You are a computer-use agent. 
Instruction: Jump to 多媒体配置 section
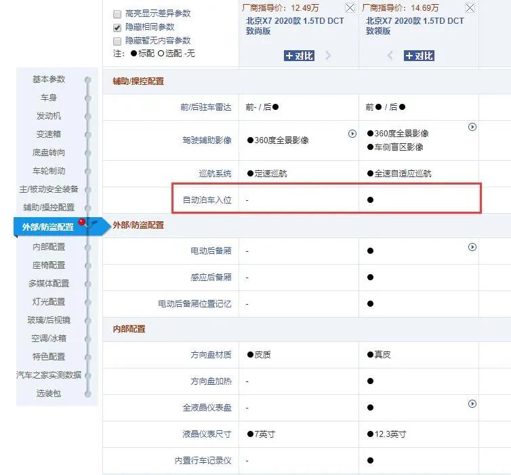pos(49,283)
